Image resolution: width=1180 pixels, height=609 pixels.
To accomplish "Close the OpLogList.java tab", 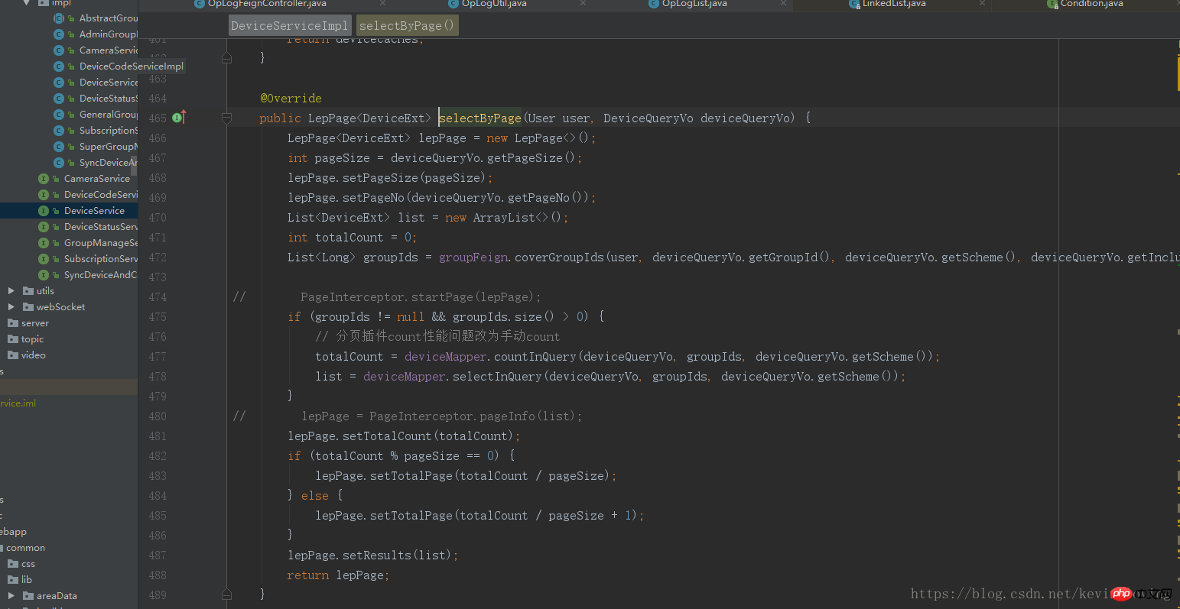I will (783, 3).
